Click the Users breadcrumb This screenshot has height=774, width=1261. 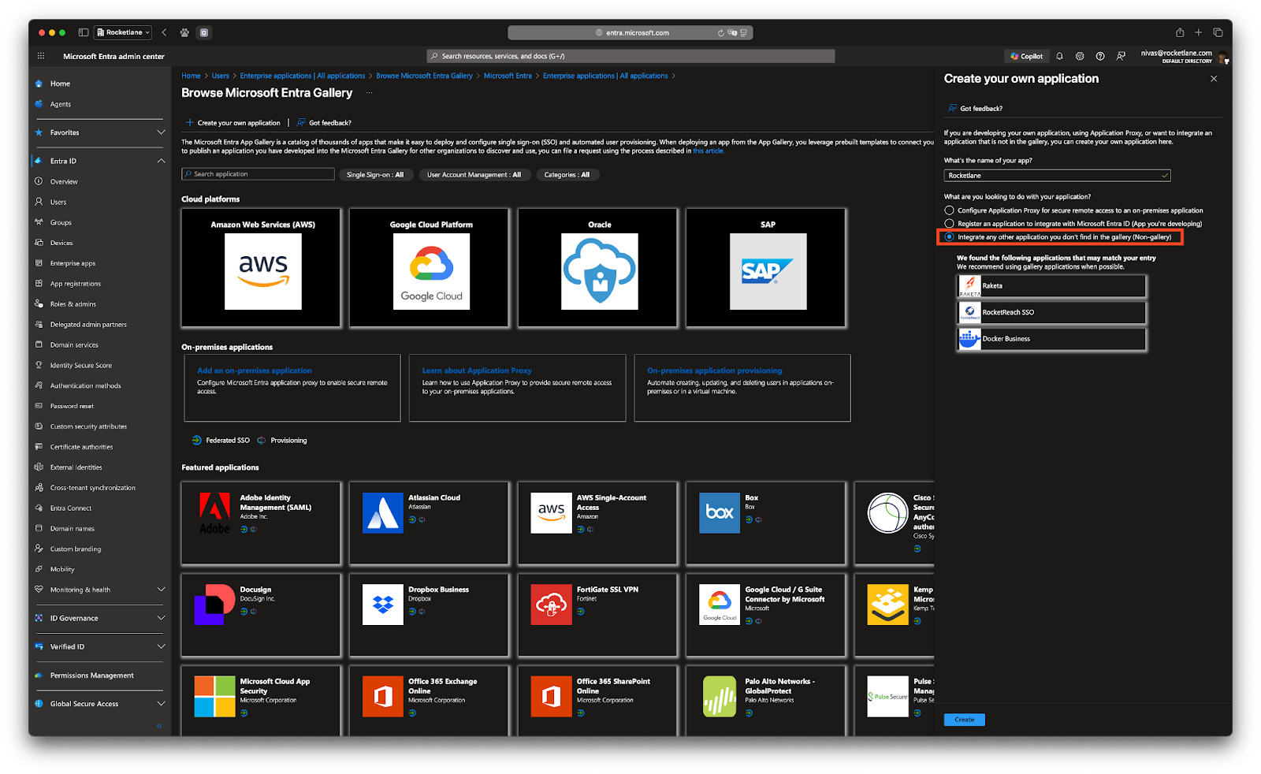(x=221, y=76)
